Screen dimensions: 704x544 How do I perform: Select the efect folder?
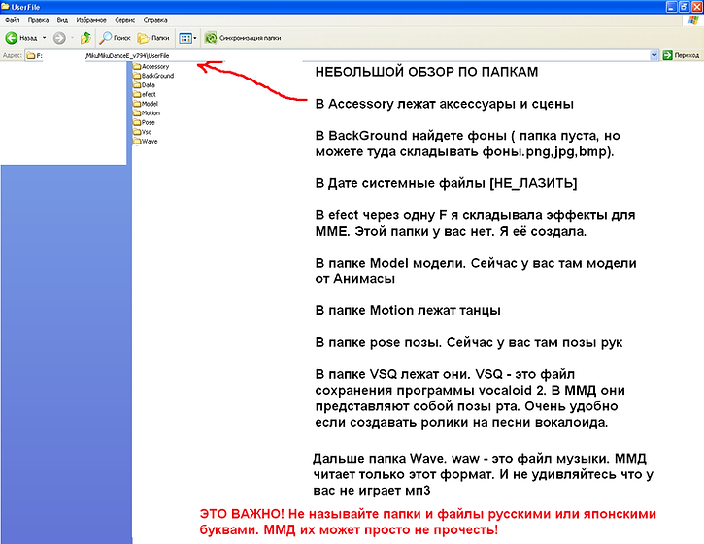(145, 95)
